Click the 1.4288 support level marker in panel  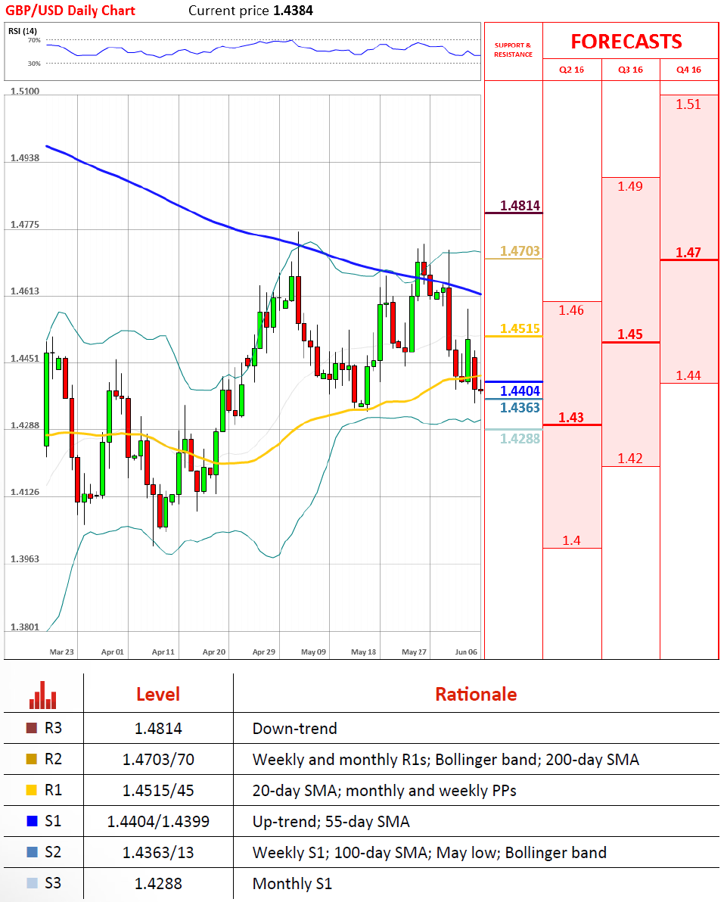[x=520, y=439]
